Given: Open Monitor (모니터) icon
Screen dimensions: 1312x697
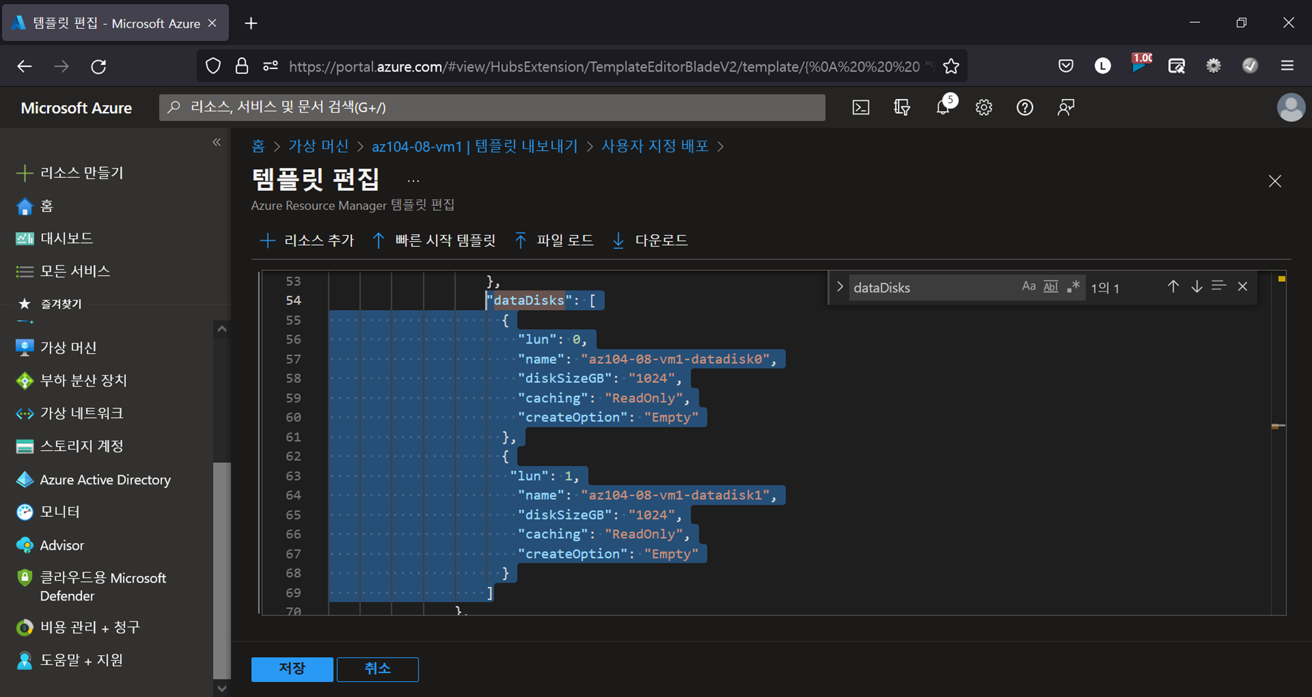Looking at the screenshot, I should 24,512.
